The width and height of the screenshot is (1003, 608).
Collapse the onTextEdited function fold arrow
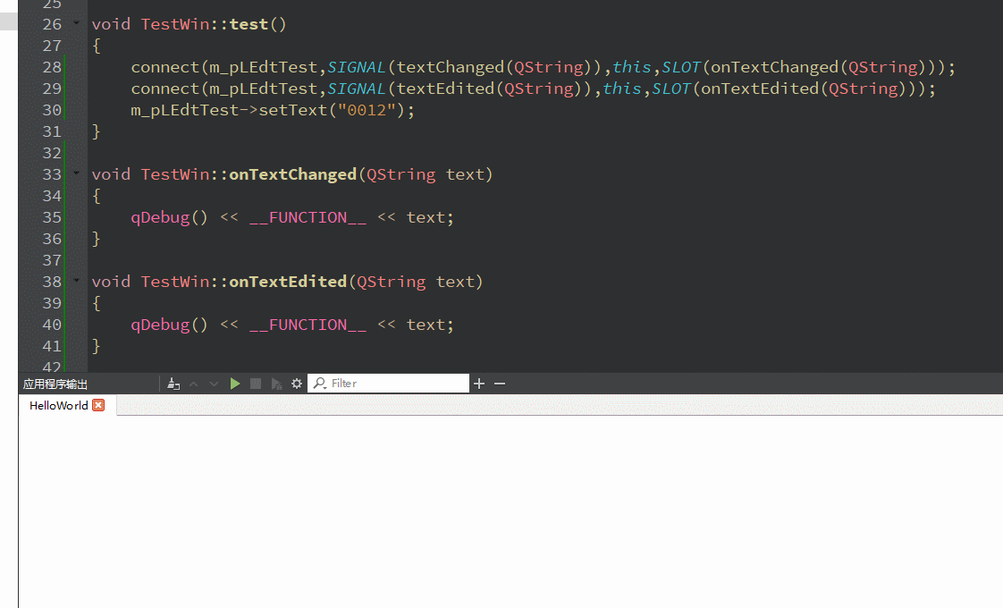coord(77,280)
